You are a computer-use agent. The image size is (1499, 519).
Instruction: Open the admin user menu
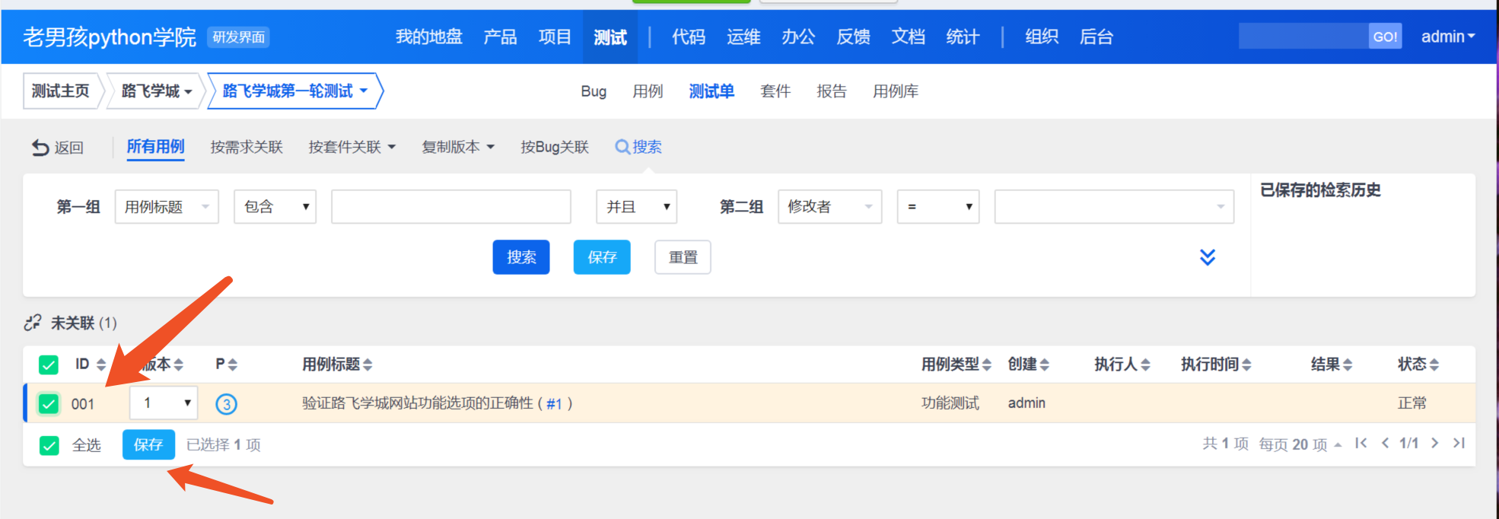1447,37
